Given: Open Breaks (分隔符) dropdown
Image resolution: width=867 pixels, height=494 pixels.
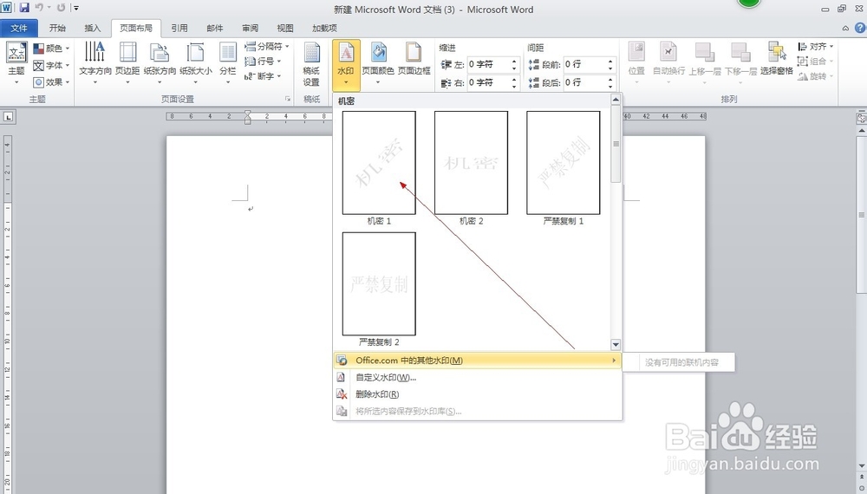Looking at the screenshot, I should click(x=266, y=47).
